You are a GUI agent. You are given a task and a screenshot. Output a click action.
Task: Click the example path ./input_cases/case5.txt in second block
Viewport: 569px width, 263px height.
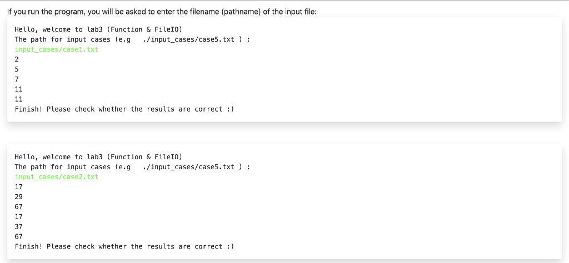pyautogui.click(x=188, y=167)
